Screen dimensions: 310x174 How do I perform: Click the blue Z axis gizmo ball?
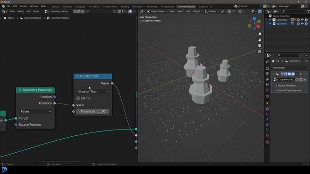pos(254,18)
